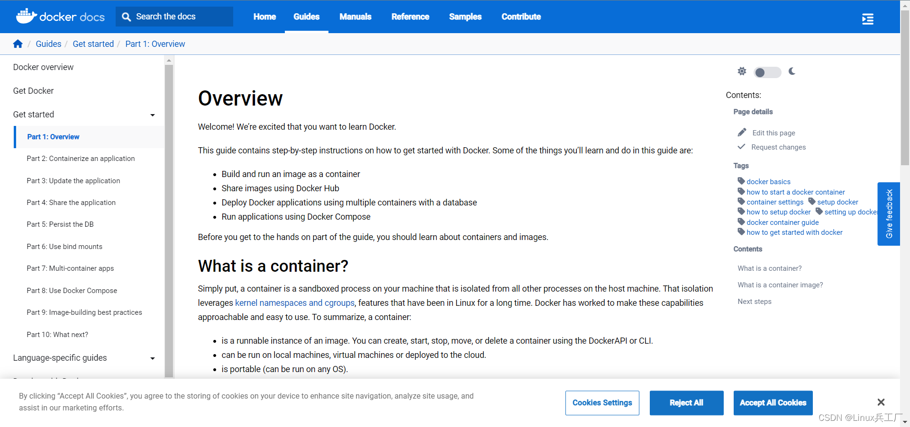Image resolution: width=910 pixels, height=427 pixels.
Task: Open the top-right sidebar menu icon
Action: (867, 19)
